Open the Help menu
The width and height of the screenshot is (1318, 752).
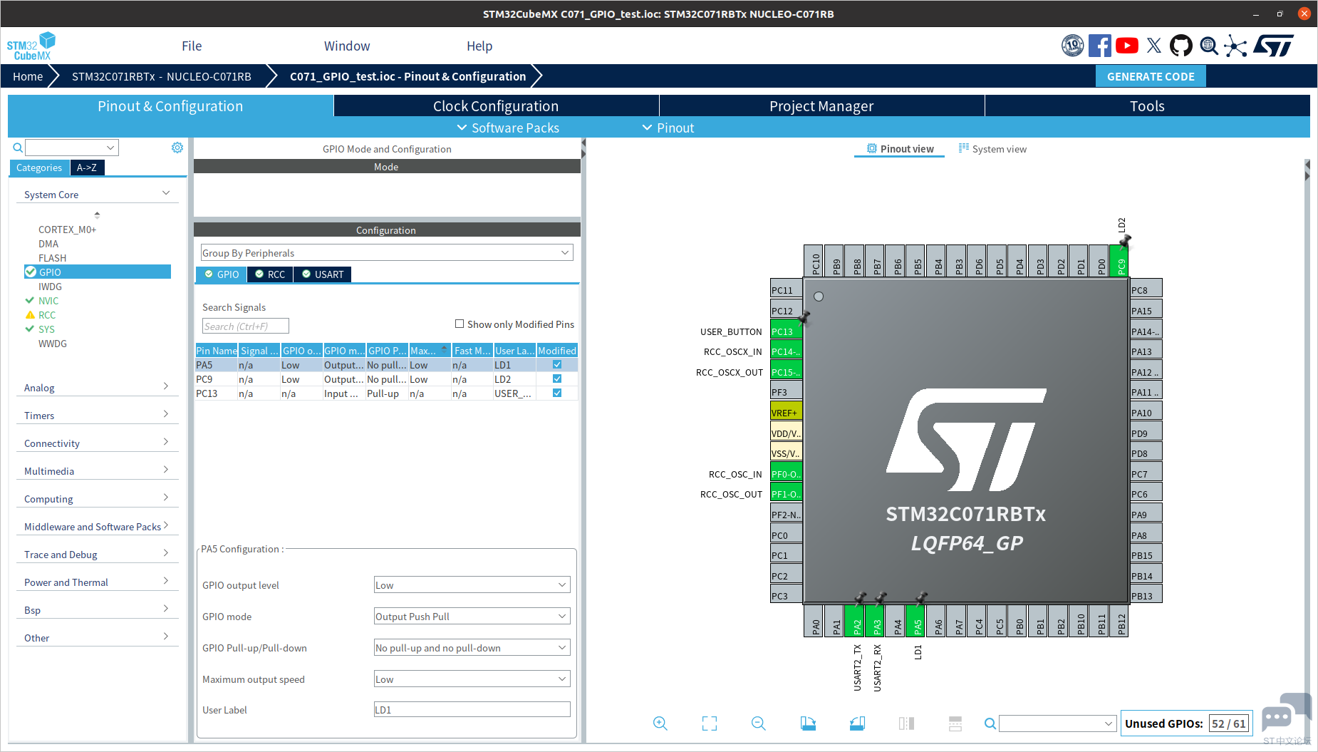click(x=479, y=46)
